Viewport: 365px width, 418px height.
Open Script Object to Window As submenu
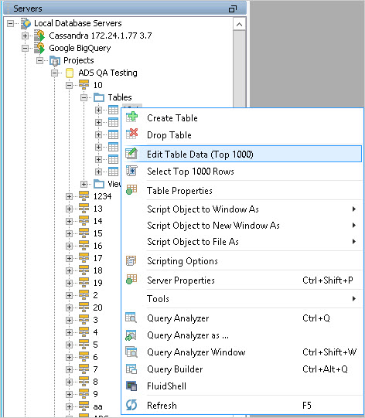click(x=243, y=209)
